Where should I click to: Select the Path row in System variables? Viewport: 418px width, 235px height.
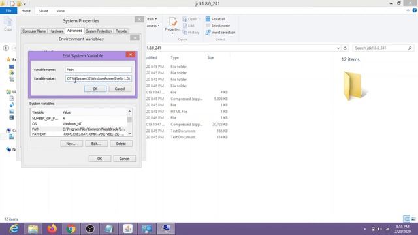click(79, 129)
